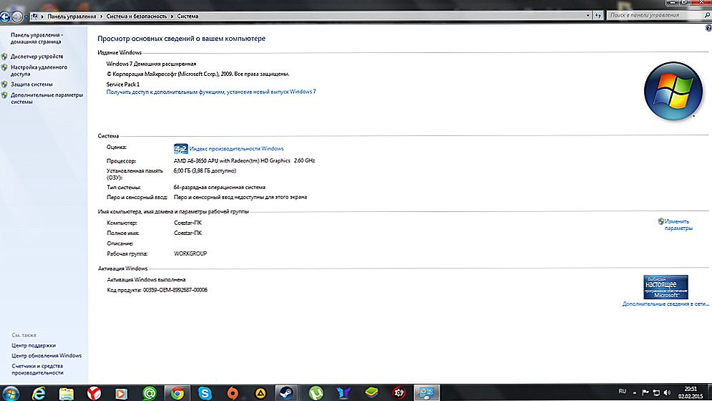Open Панель управления домашняя страница link
Viewport: 712px width, 401px height.
click(36, 38)
